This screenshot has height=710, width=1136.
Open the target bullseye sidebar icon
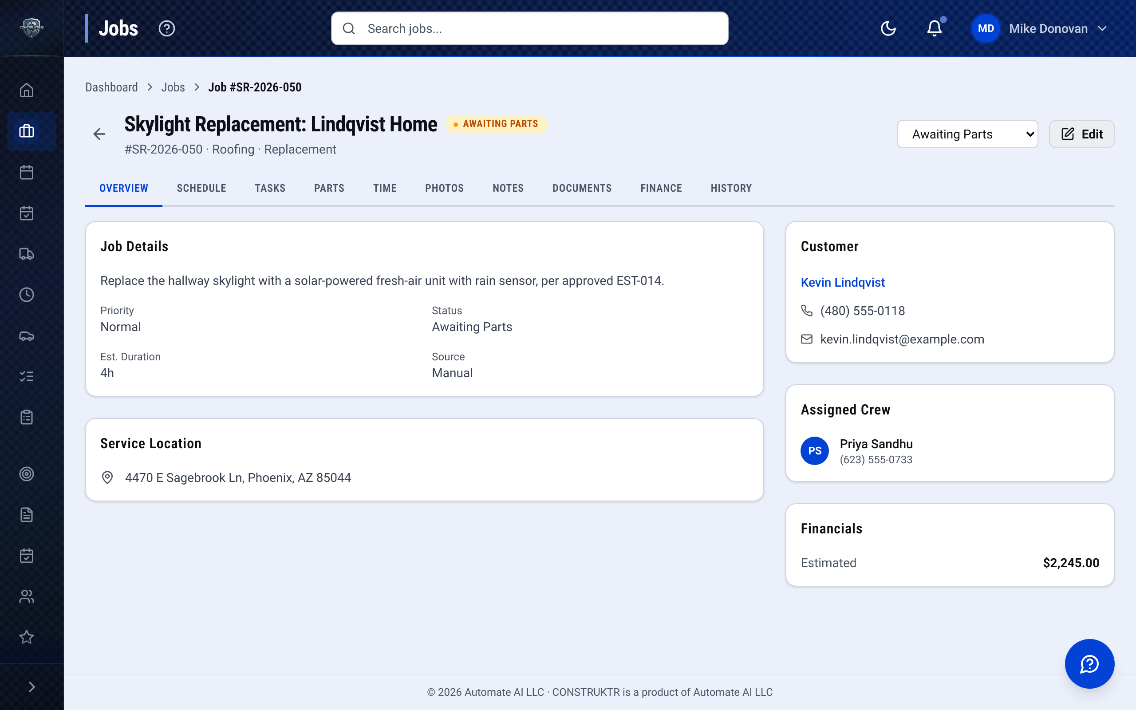(27, 474)
